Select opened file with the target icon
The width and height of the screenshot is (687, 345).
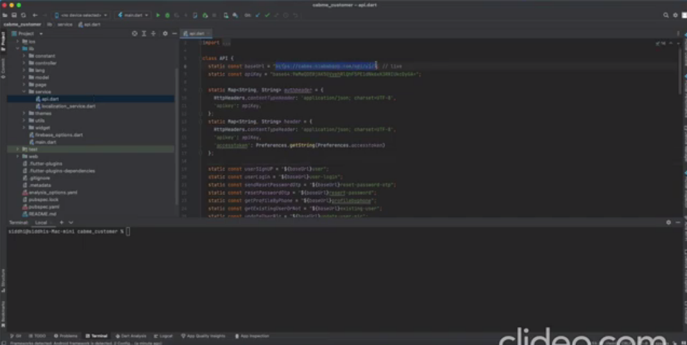click(135, 34)
